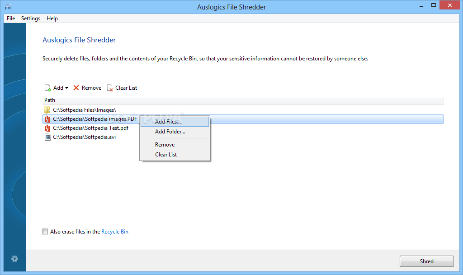
Task: Click the app icon in title bar
Action: tap(8, 7)
